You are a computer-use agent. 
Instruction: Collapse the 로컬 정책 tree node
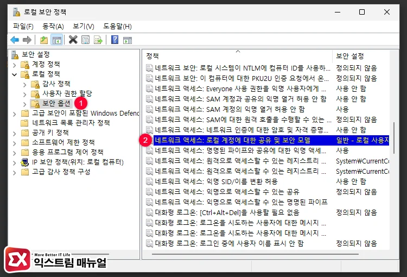15,74
